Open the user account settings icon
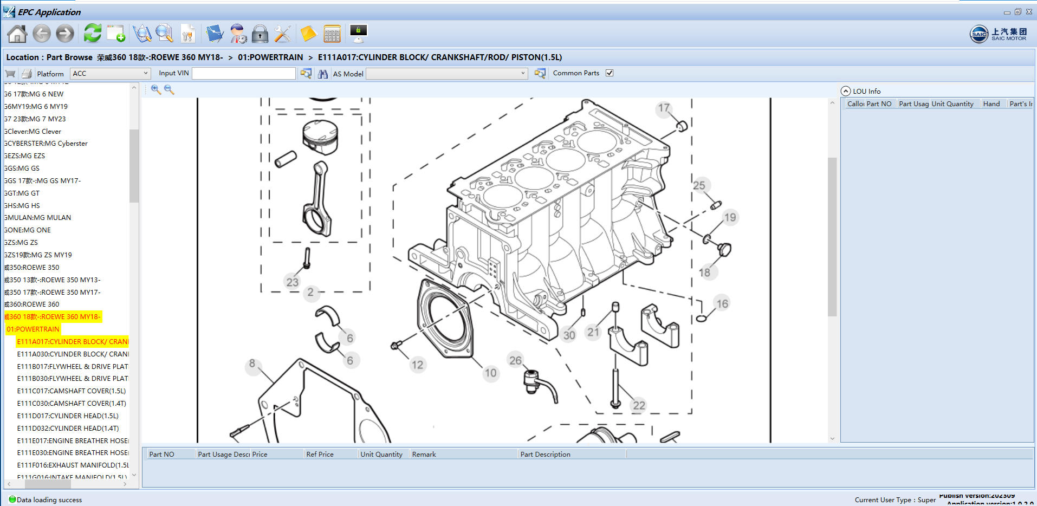 click(x=238, y=34)
